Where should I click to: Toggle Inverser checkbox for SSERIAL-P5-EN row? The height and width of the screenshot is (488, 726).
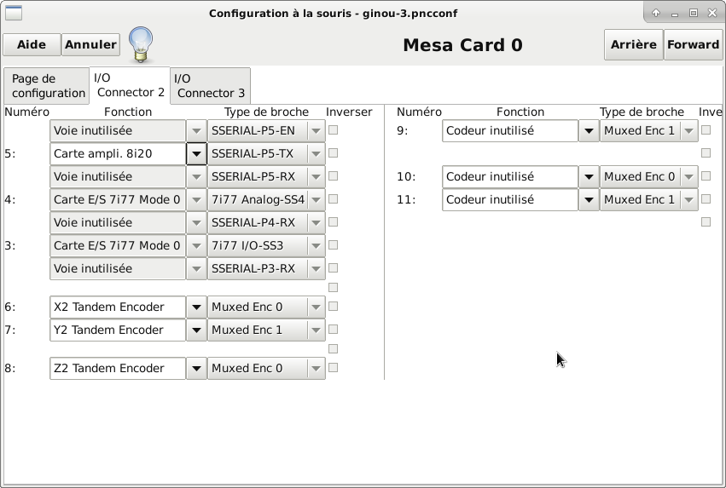333,130
